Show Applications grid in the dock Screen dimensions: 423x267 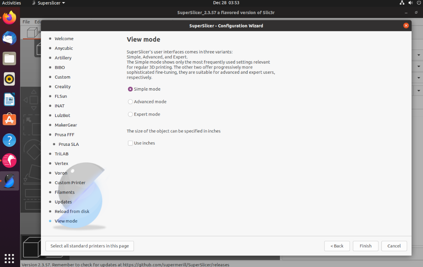point(10,258)
